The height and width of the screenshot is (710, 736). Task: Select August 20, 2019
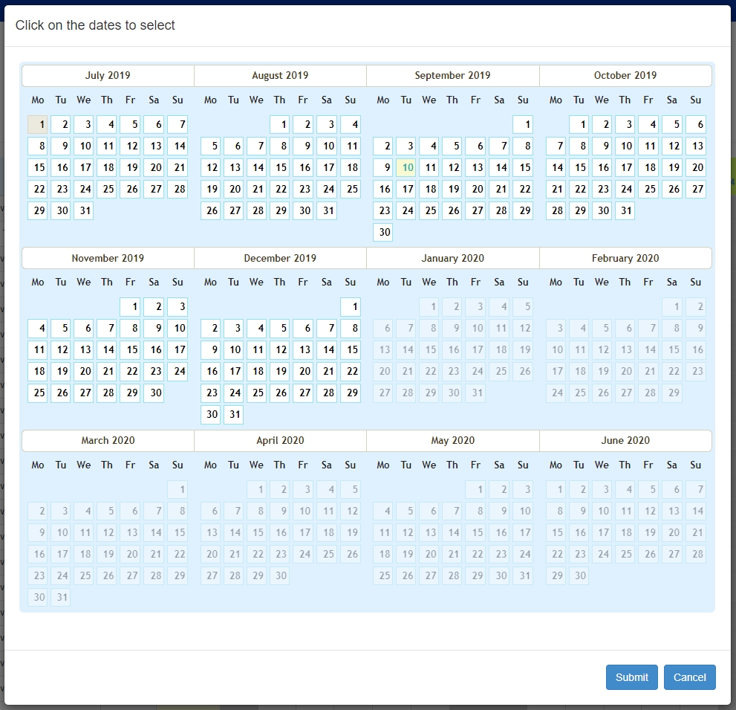(233, 189)
